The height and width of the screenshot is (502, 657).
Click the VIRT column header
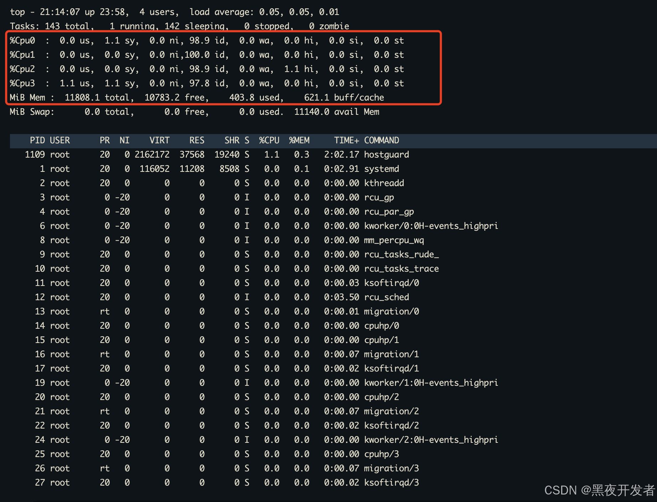coord(160,140)
